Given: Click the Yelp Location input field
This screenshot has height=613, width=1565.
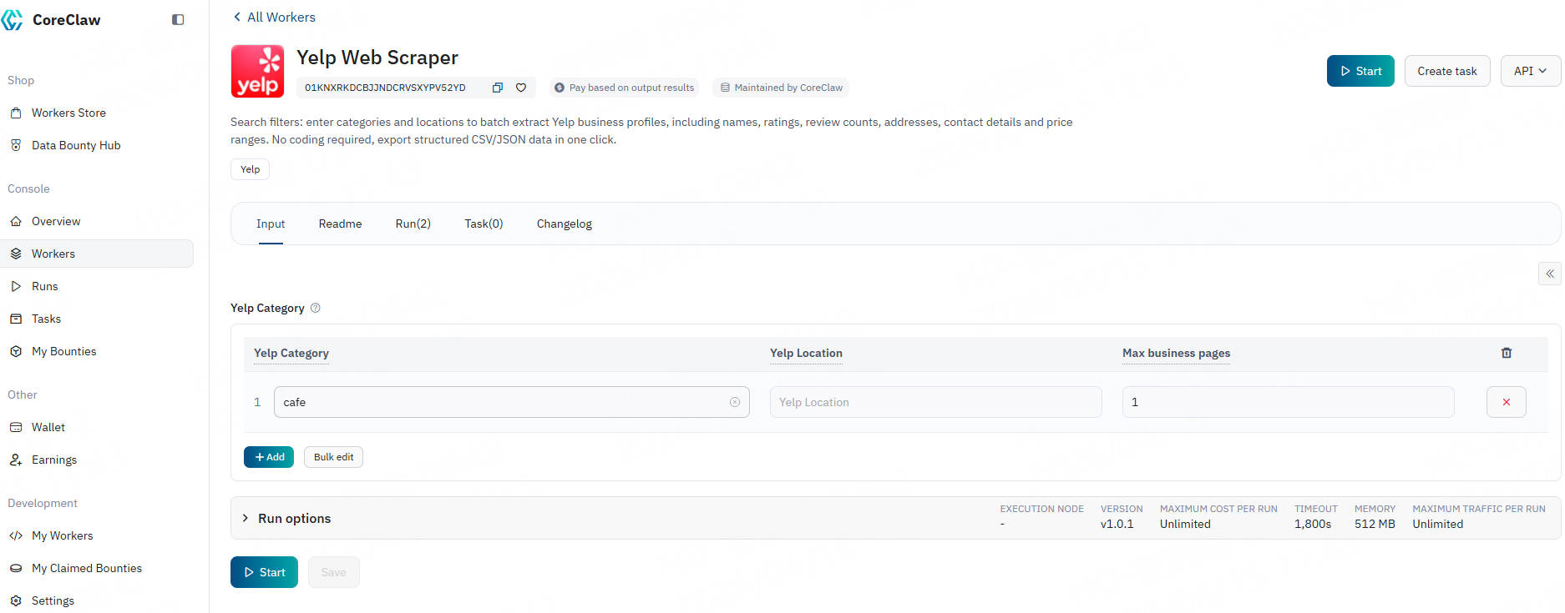Looking at the screenshot, I should point(935,402).
